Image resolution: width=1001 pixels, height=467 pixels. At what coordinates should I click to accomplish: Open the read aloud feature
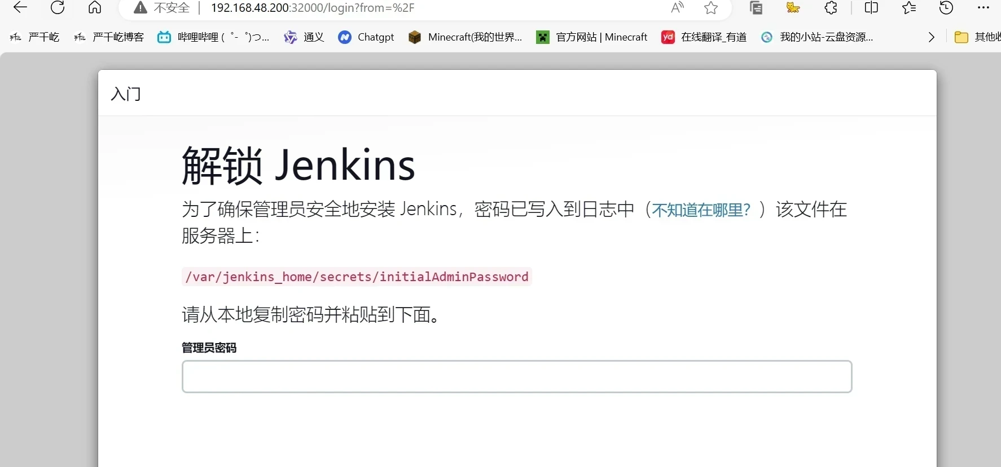coord(677,8)
